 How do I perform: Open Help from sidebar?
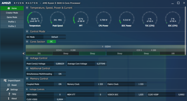[x=12, y=94]
